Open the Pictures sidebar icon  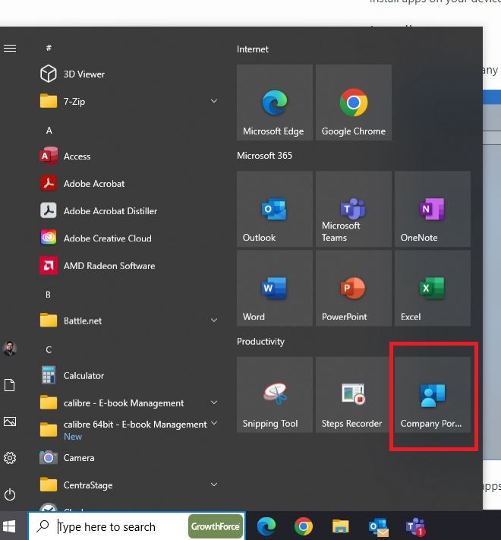click(10, 422)
